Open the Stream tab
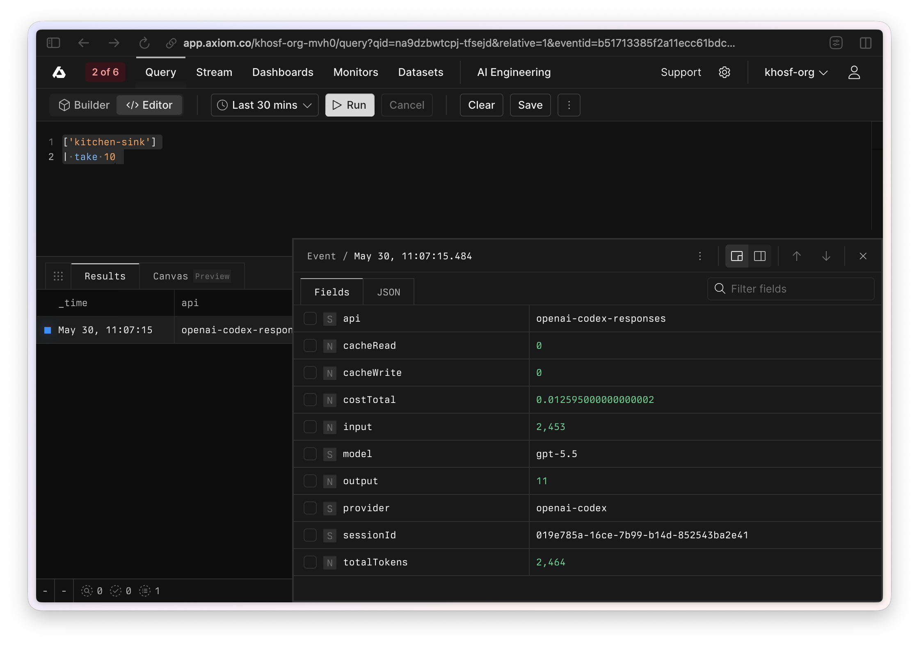This screenshot has width=919, height=645. tap(214, 72)
